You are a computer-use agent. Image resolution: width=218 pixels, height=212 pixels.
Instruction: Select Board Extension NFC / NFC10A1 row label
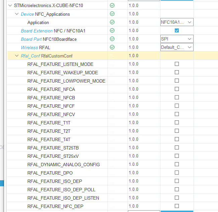tap(53, 31)
